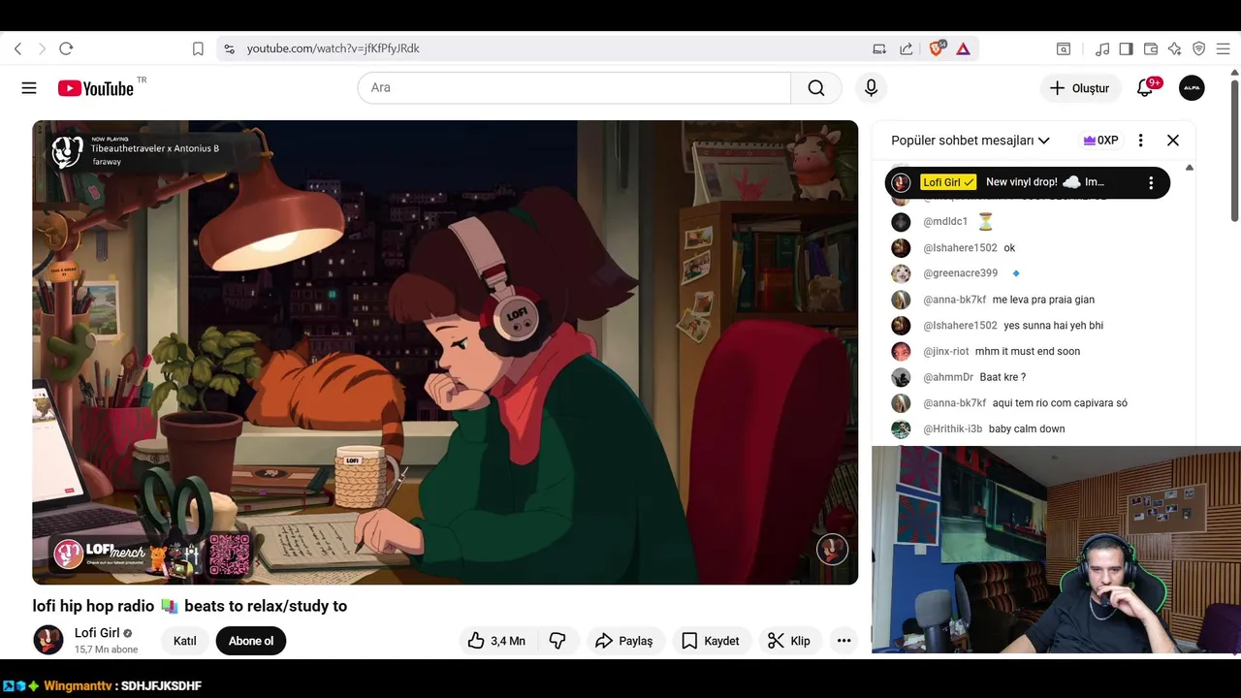Click the address bar URL
Screen dimensions: 1241x698
pos(333,48)
